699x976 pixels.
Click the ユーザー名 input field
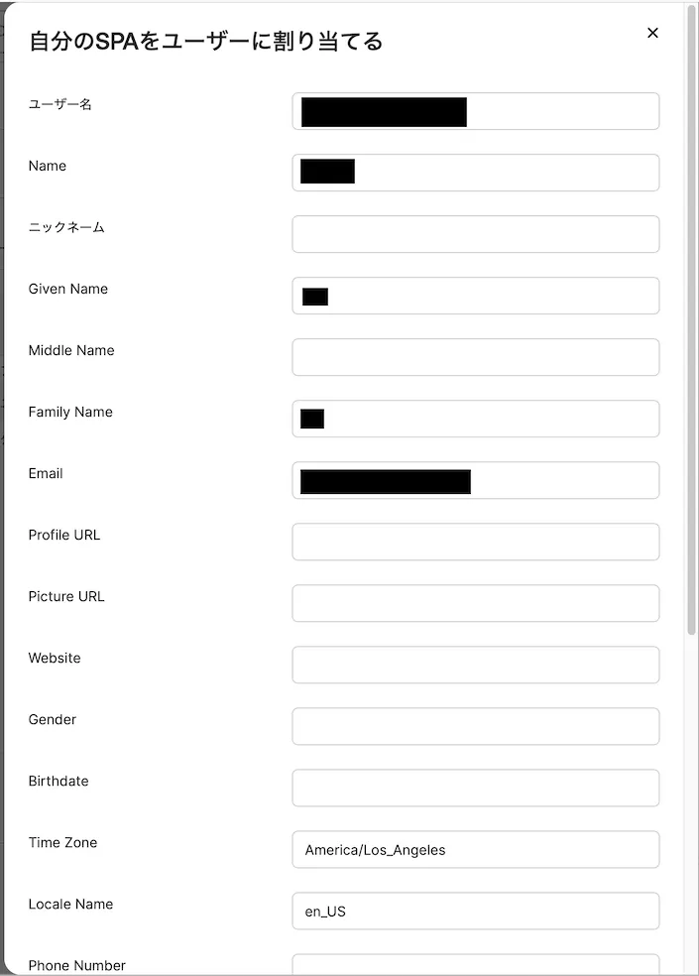coord(476,111)
